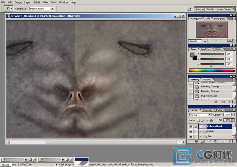Add a layer mask icon
Screen dimensions: 237x167
pyautogui.click(x=203, y=141)
